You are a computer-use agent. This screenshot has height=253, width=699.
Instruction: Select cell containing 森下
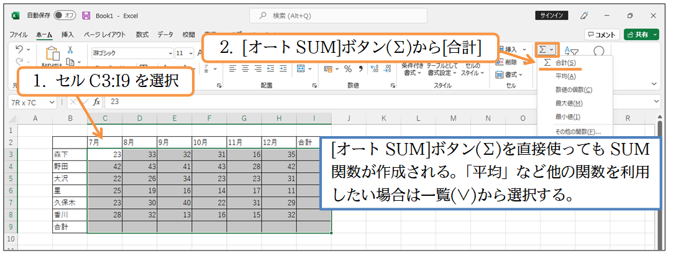tap(70, 154)
